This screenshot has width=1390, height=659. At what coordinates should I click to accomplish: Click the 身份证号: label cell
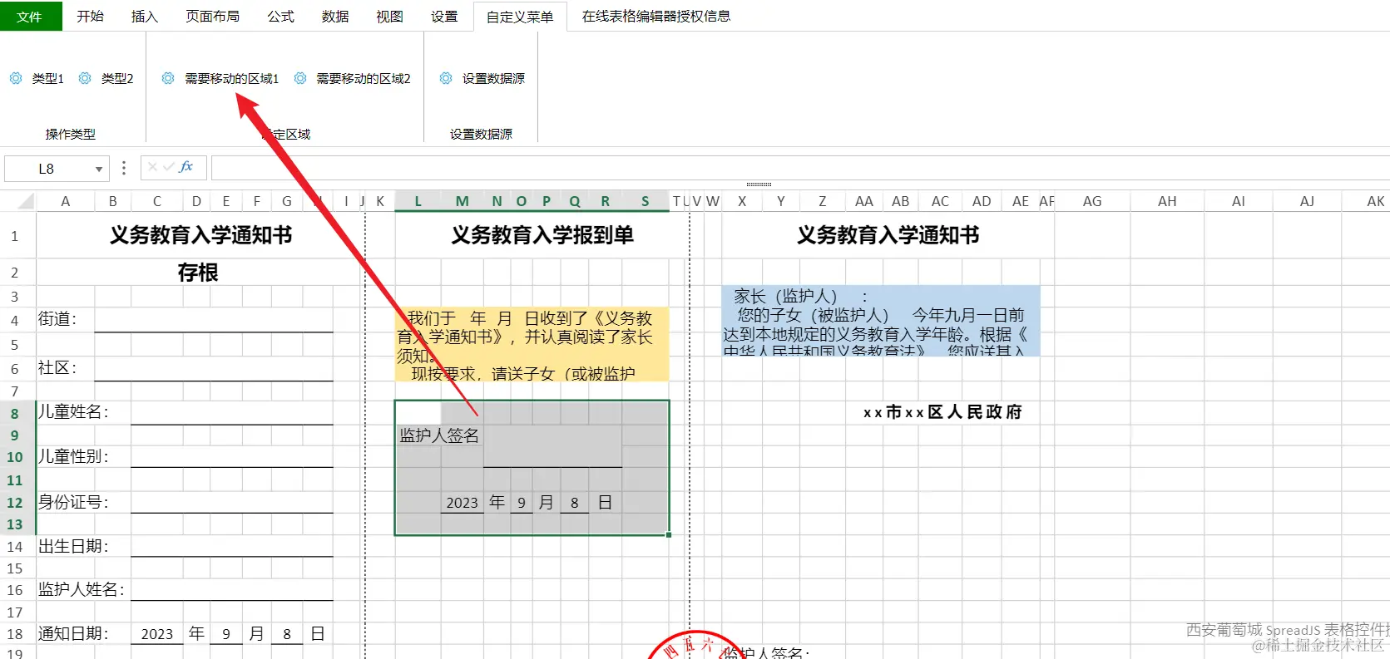pyautogui.click(x=82, y=503)
